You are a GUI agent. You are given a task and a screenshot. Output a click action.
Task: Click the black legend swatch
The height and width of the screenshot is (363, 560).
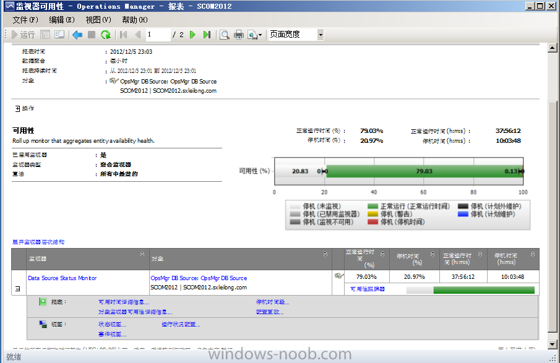463,207
